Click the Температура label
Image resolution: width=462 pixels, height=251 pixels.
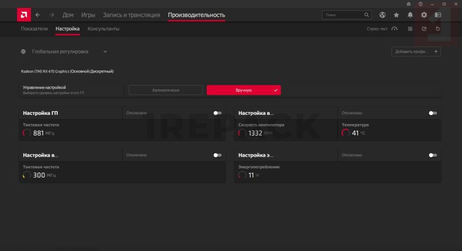(356, 125)
